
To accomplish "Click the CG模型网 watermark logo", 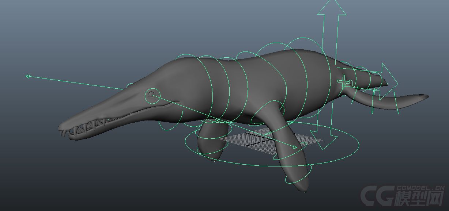I will point(402,195).
